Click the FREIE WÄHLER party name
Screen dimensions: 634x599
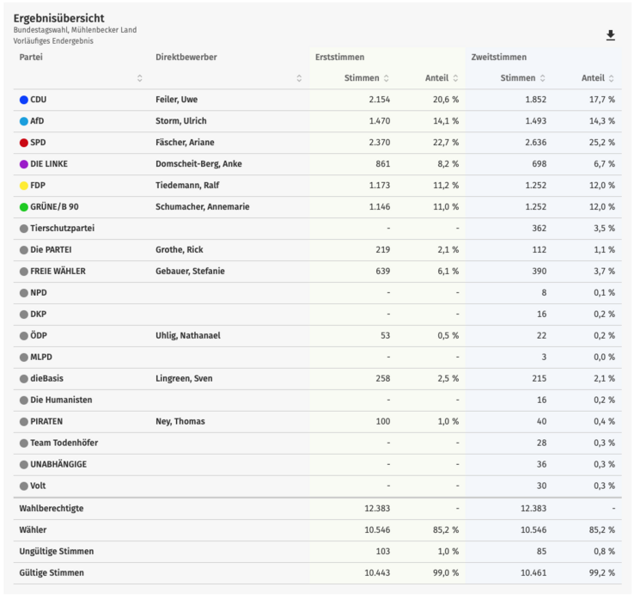pyautogui.click(x=58, y=272)
